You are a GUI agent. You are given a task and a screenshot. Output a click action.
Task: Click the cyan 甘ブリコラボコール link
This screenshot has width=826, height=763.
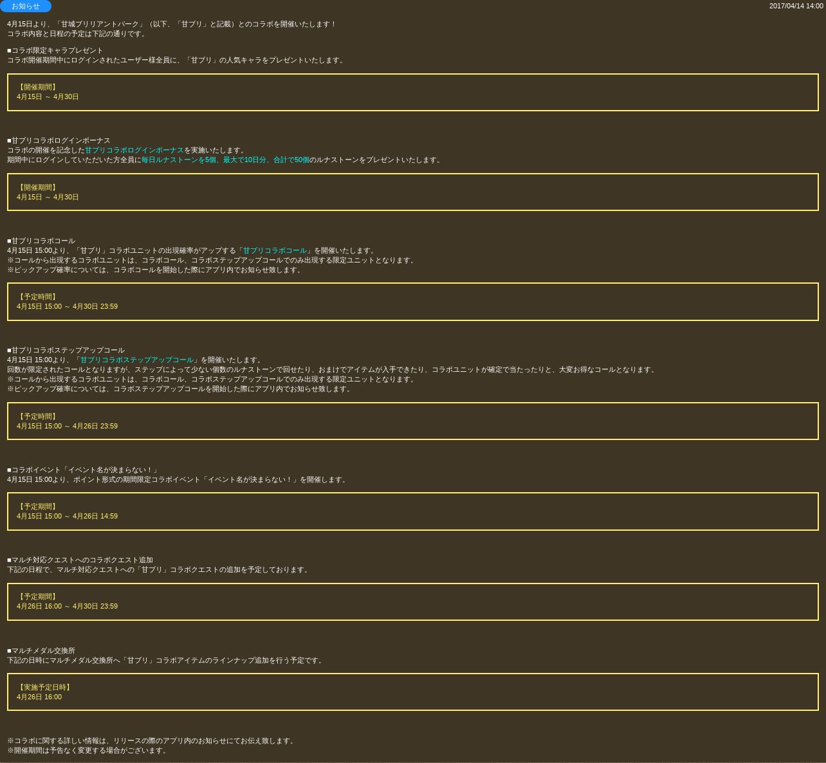tap(275, 250)
